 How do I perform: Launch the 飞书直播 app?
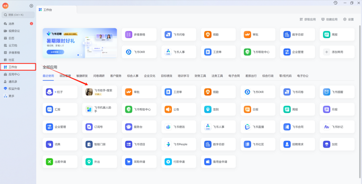click(x=248, y=127)
